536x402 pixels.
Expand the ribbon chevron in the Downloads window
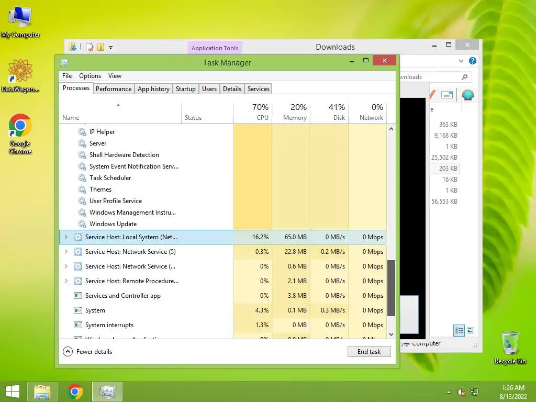[461, 61]
